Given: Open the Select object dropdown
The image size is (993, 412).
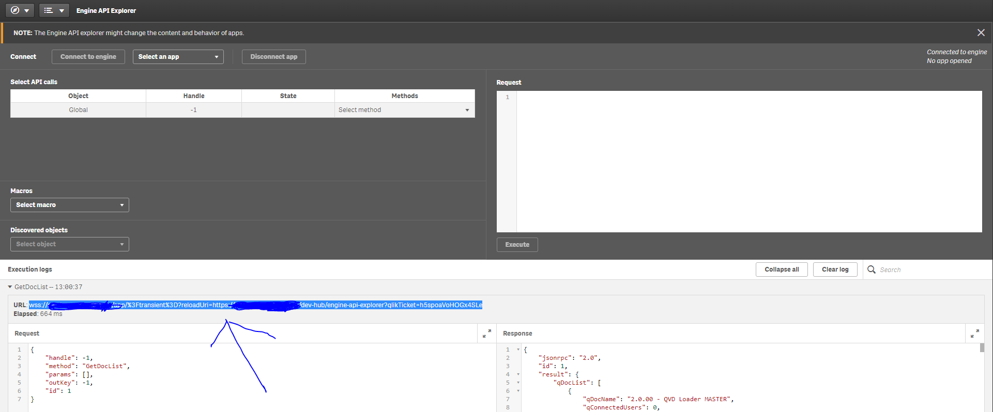Looking at the screenshot, I should [70, 244].
